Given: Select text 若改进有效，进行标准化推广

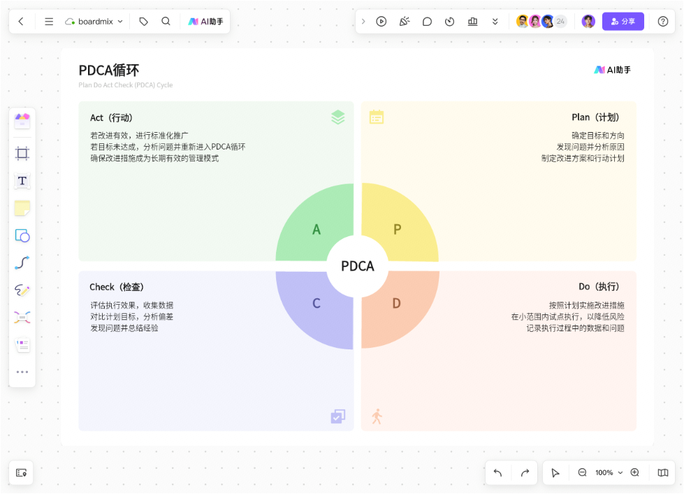Looking at the screenshot, I should point(139,136).
